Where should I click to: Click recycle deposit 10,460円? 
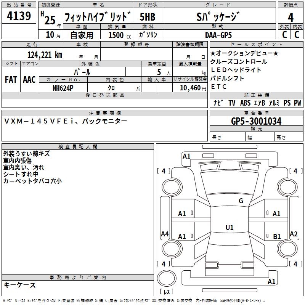pyautogui.click(x=193, y=88)
